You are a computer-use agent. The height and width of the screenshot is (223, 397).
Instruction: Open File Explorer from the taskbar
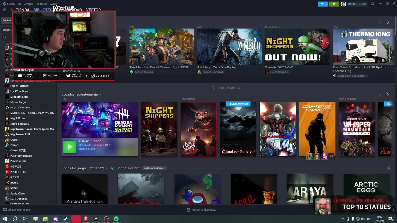[x=45, y=219]
